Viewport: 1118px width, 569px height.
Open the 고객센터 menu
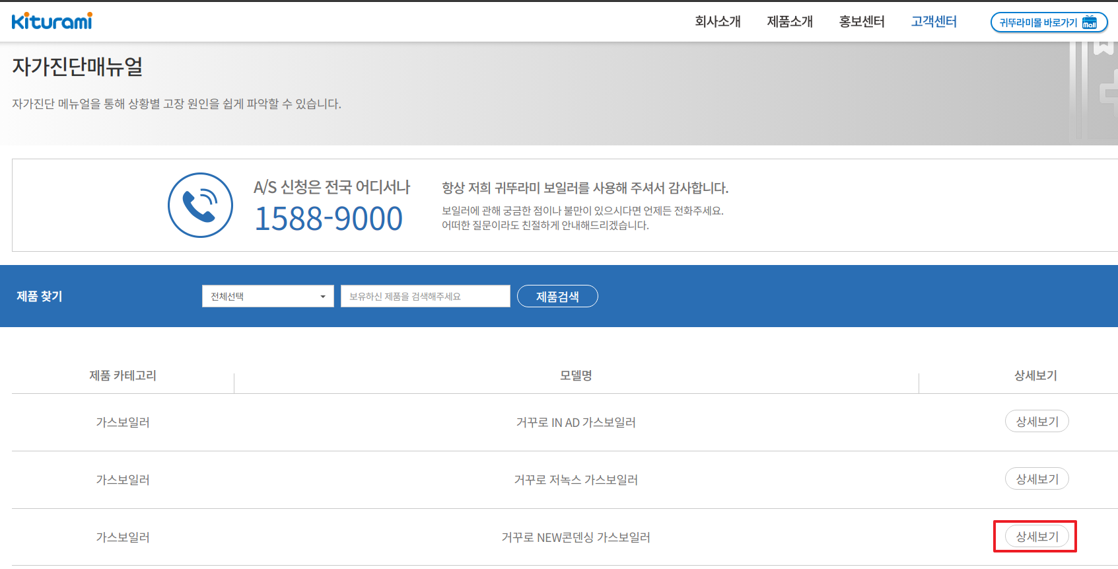click(x=934, y=22)
